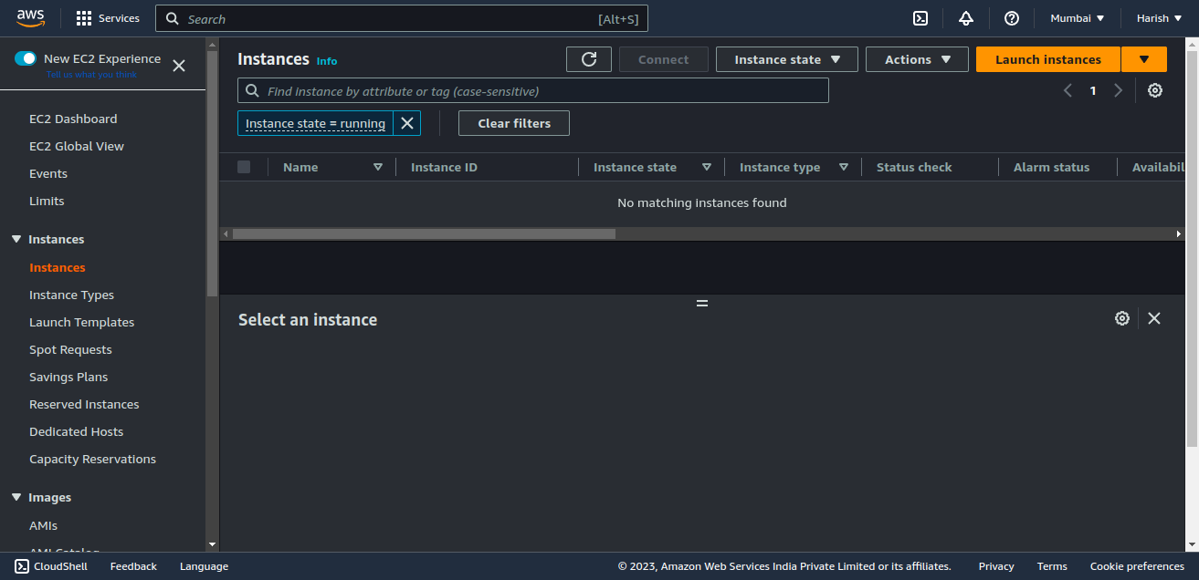Viewport: 1199px width, 580px height.
Task: Open table preferences gear icon
Action: coord(1155,90)
